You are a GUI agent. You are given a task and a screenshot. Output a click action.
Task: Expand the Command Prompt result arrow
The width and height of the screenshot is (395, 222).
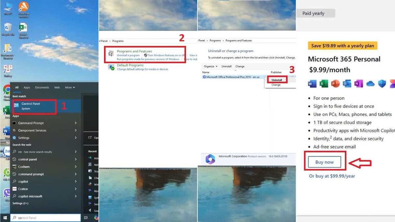tap(76, 123)
